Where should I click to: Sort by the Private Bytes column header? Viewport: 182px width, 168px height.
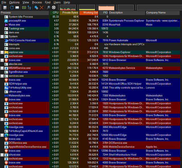69,13
